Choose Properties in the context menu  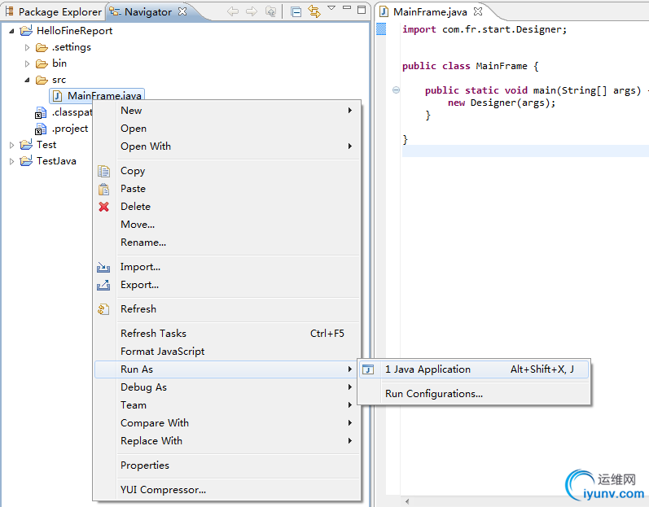(228, 465)
